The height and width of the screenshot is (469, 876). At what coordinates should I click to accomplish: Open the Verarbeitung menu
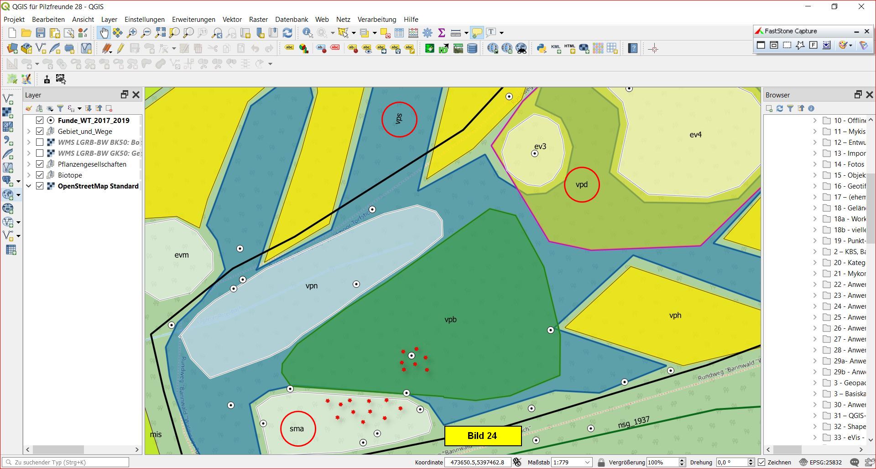pyautogui.click(x=376, y=20)
